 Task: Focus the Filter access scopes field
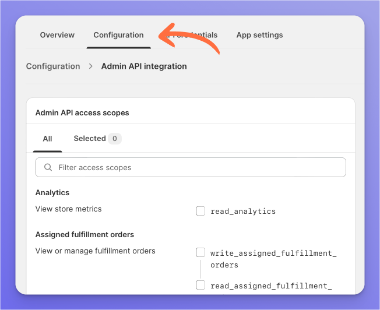198,168
